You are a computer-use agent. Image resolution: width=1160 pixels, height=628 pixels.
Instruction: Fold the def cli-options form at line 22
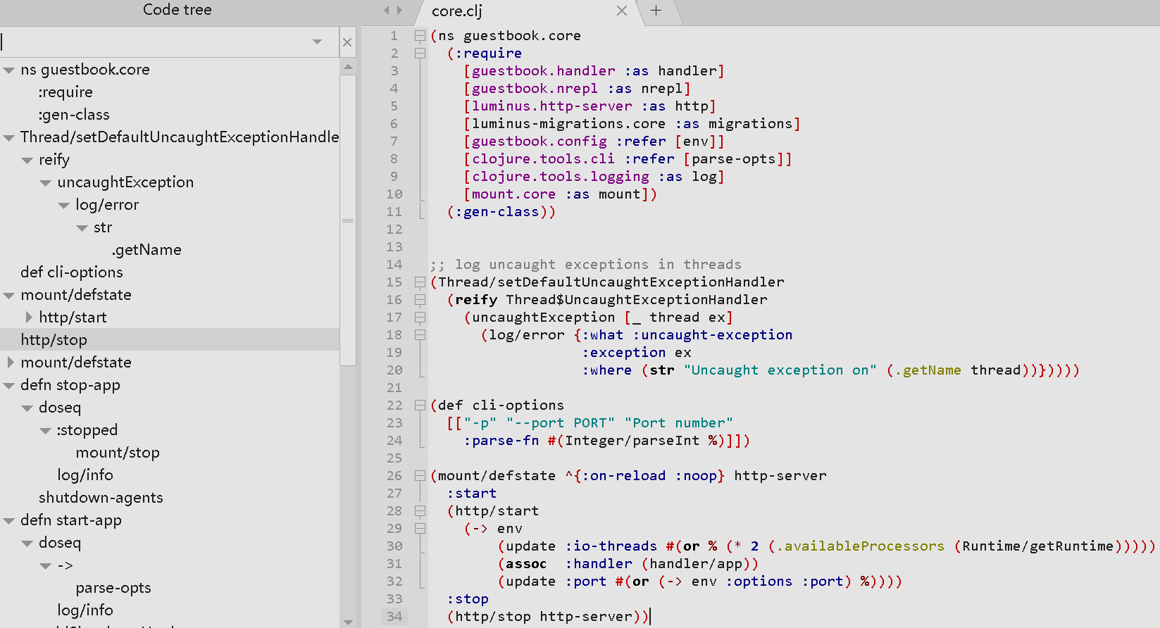coord(420,405)
